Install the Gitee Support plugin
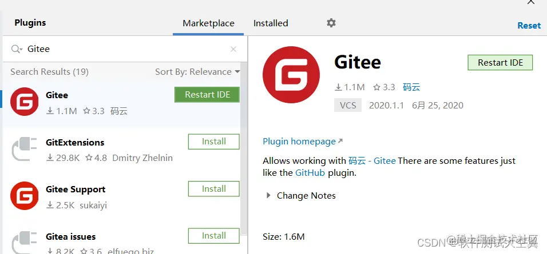The width and height of the screenshot is (547, 254). (x=214, y=189)
